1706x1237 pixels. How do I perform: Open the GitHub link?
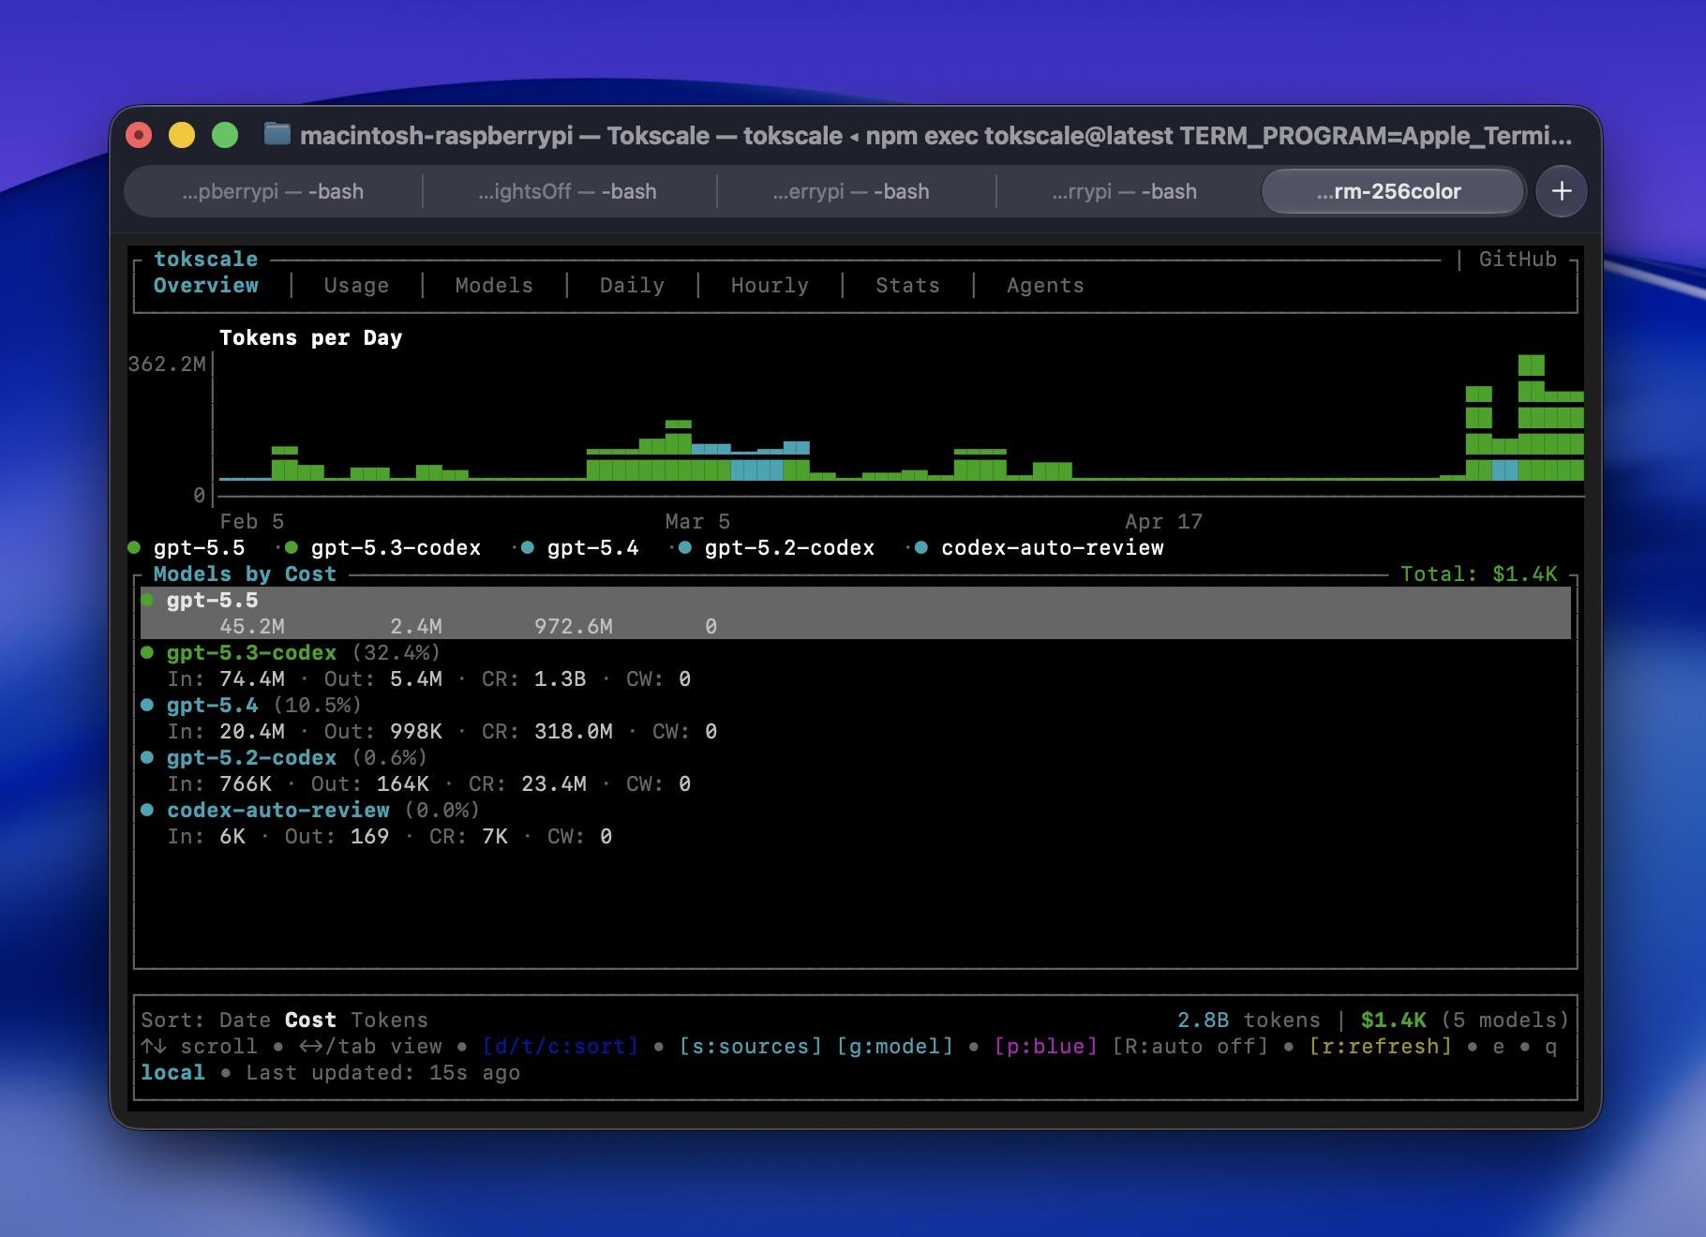(x=1518, y=259)
